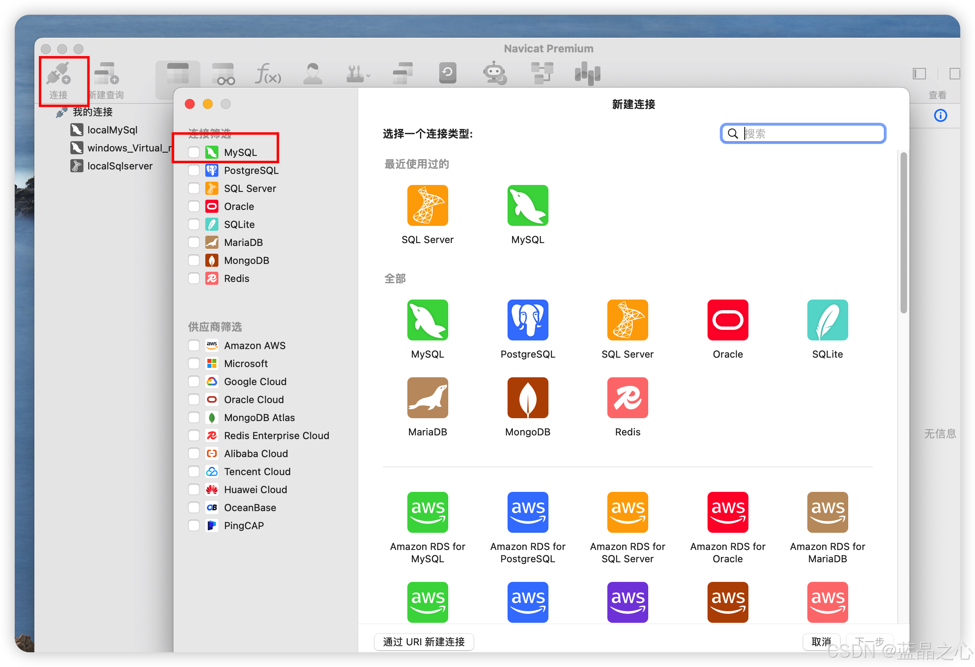Check the MongoDB Atlas vendor checkbox
The height and width of the screenshot is (667, 975).
tap(194, 418)
